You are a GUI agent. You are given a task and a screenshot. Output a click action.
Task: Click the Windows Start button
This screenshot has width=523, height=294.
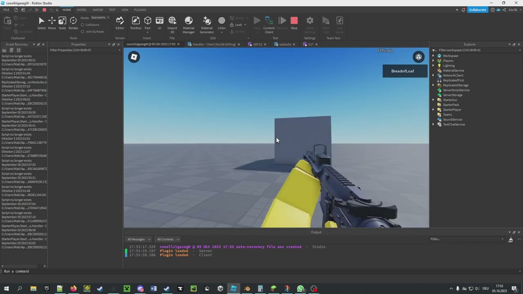click(7, 289)
